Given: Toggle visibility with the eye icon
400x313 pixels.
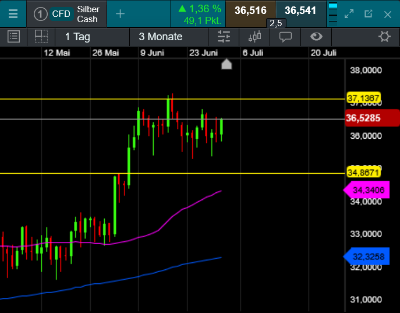Looking at the screenshot, I should point(316,37).
